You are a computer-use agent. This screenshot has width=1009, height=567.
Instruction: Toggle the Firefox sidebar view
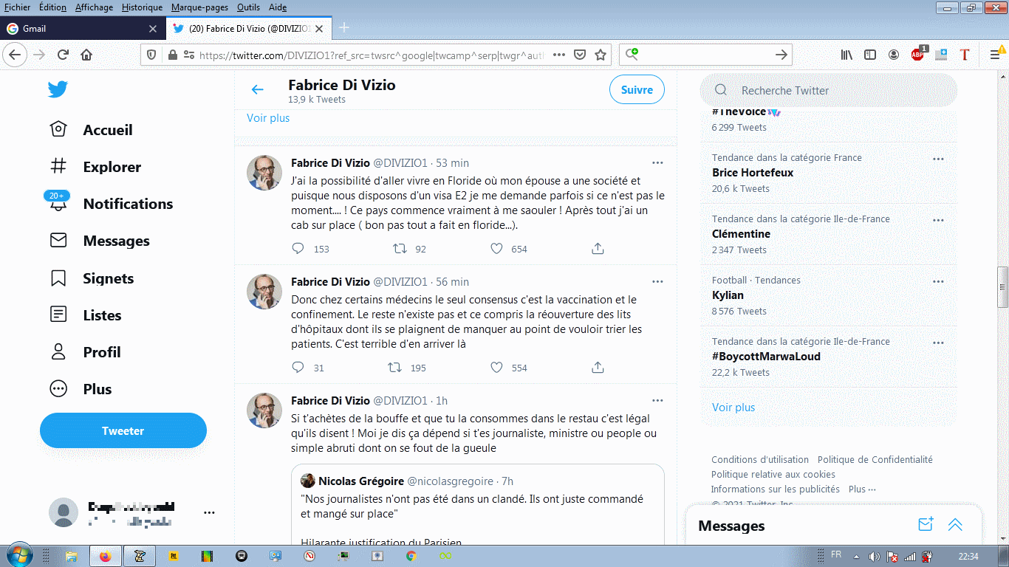(x=870, y=55)
